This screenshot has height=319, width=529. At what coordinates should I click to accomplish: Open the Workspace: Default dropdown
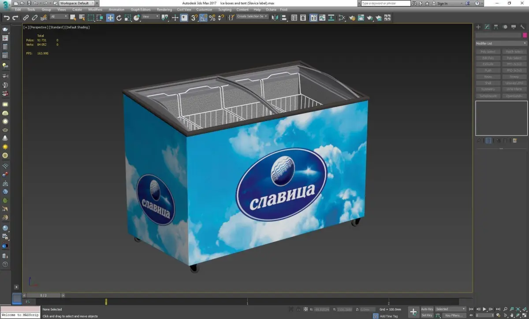77,3
